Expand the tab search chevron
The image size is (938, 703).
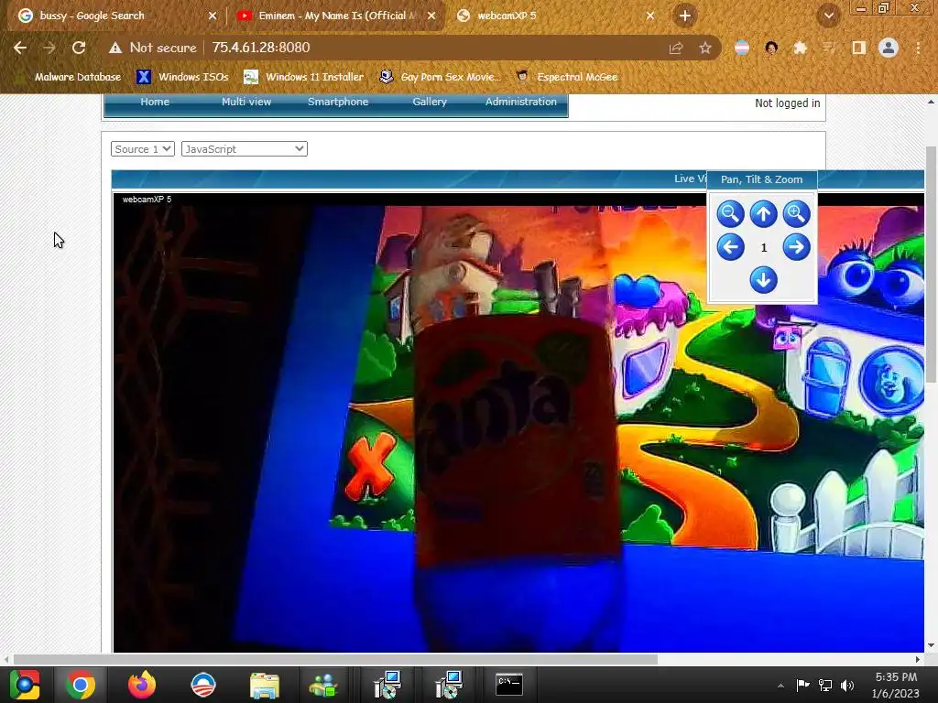(828, 16)
